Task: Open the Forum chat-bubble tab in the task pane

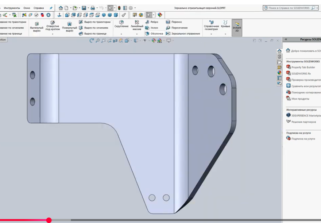Action: tap(279, 84)
